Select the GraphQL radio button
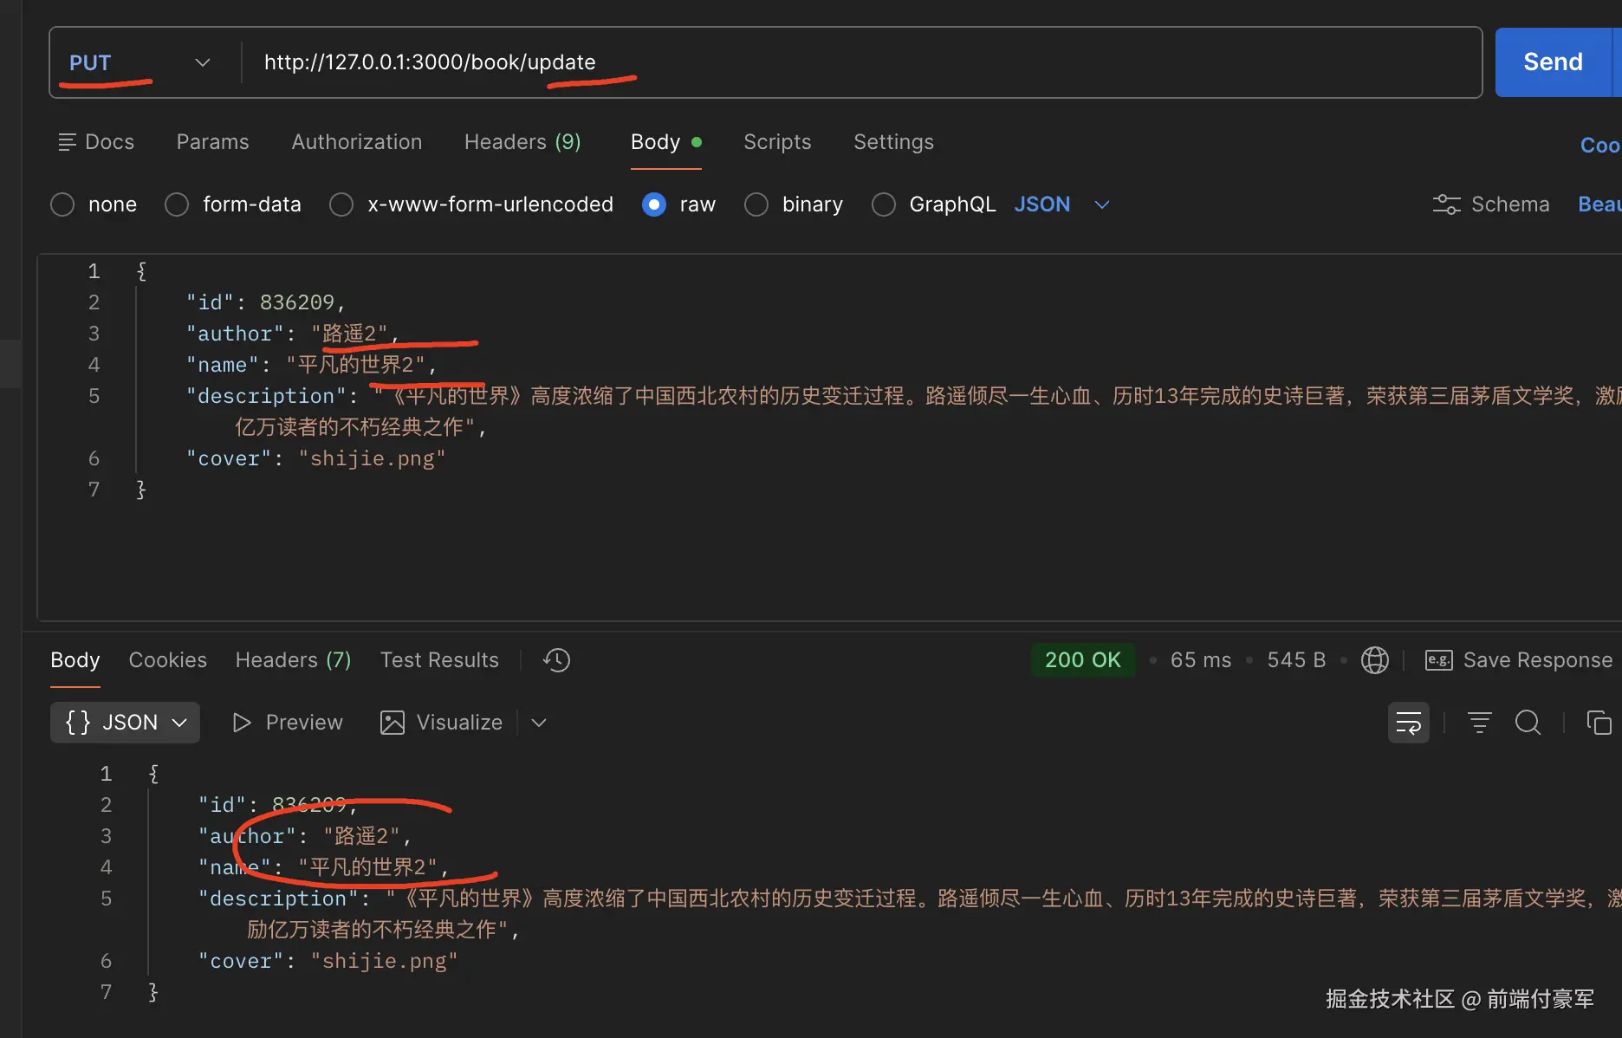The image size is (1622, 1038). 884,204
